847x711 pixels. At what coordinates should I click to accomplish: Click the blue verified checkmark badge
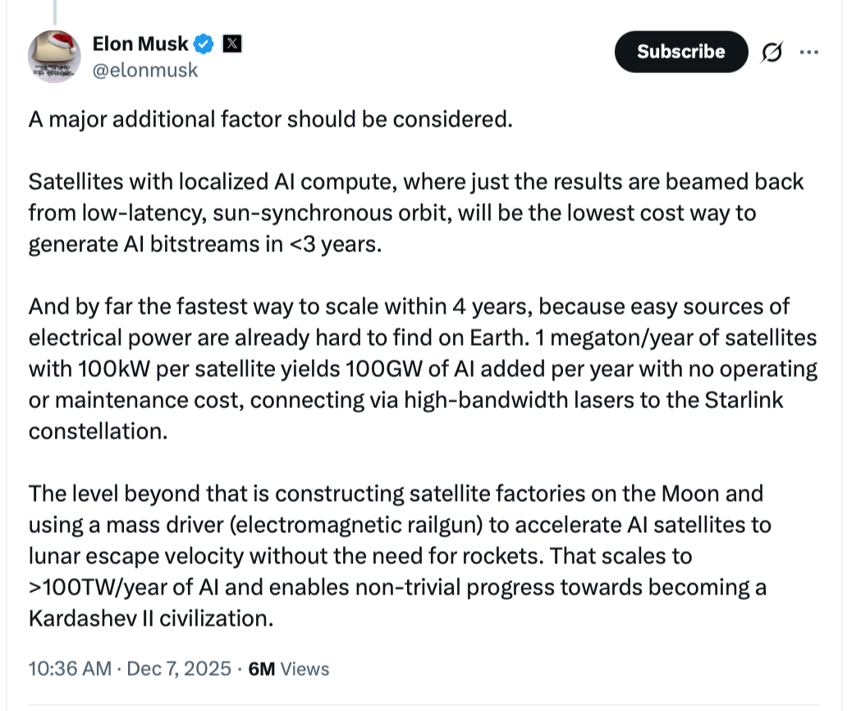click(x=206, y=44)
